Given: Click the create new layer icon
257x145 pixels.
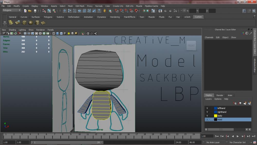Looking at the screenshot, I should (245, 103).
